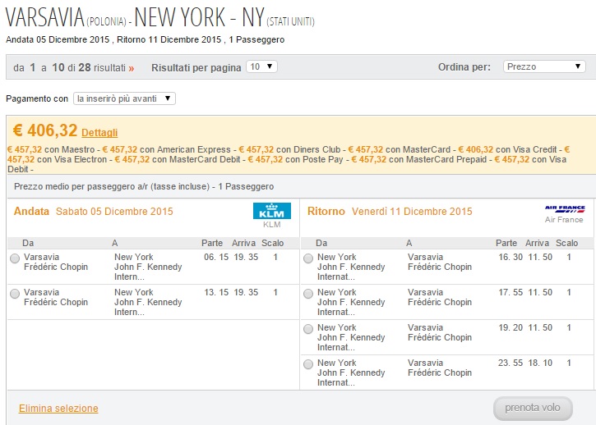Go to next results with red arrows
This screenshot has width=596, height=425.
pos(132,68)
